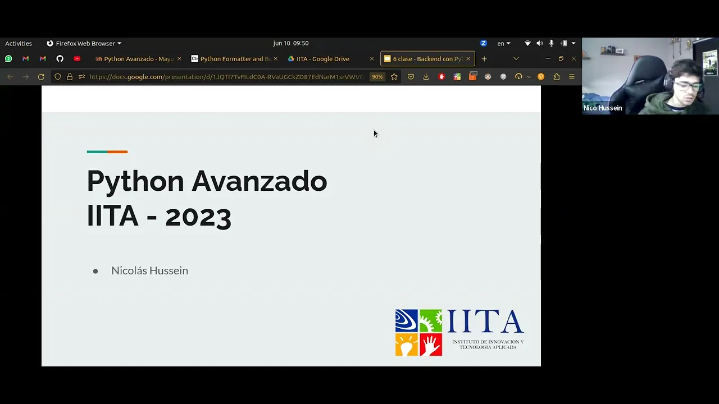Click the Python Avanzado IITA - 2023 title

pos(207,198)
